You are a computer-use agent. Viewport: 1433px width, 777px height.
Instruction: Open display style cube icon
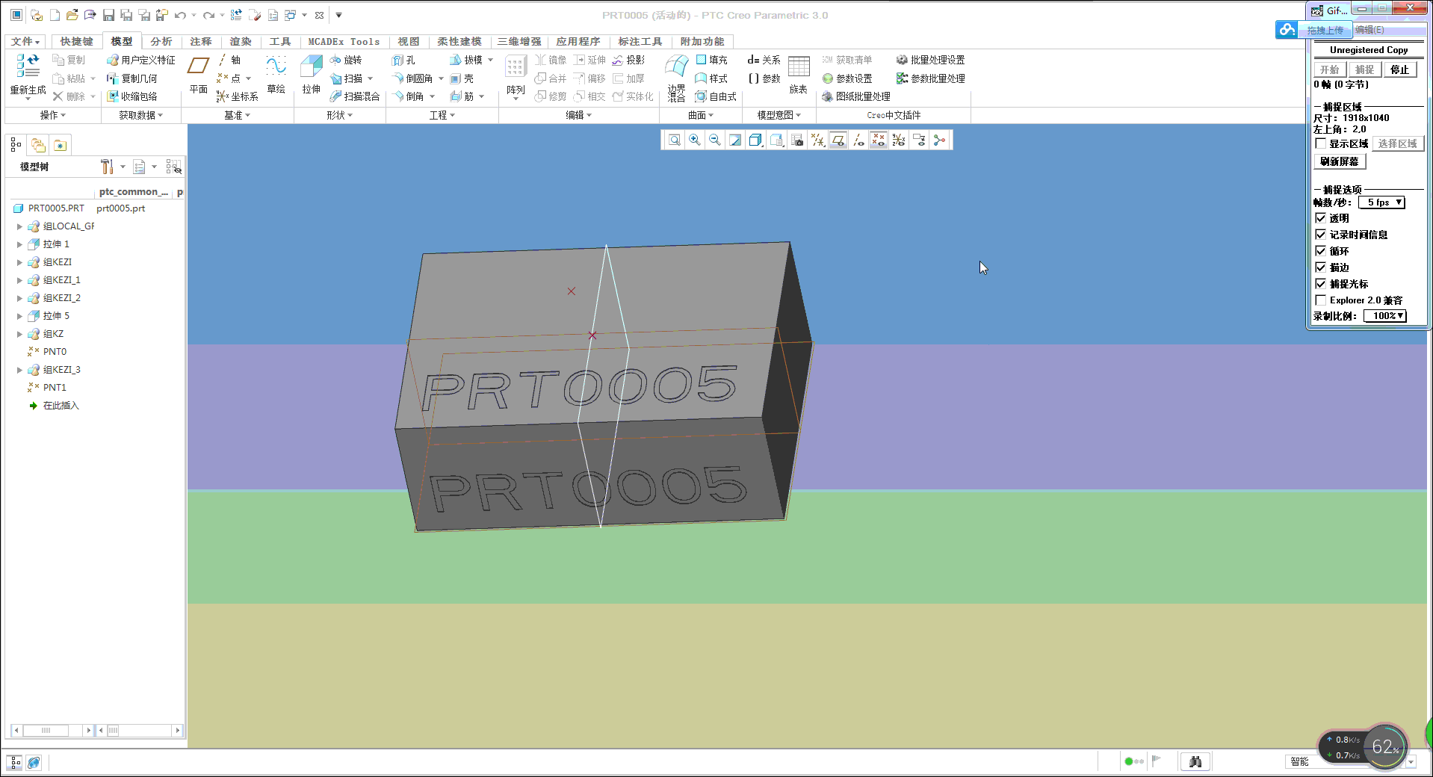click(755, 140)
